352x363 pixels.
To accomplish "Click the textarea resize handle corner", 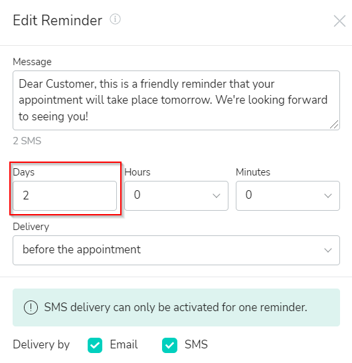I will point(334,124).
